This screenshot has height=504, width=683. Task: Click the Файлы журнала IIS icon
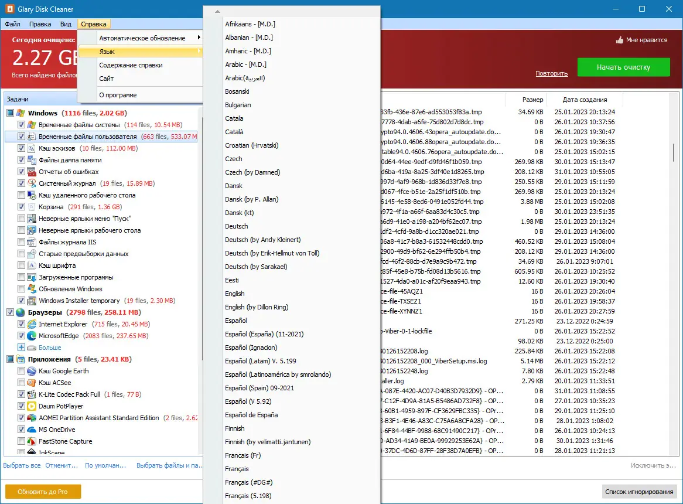click(x=32, y=242)
